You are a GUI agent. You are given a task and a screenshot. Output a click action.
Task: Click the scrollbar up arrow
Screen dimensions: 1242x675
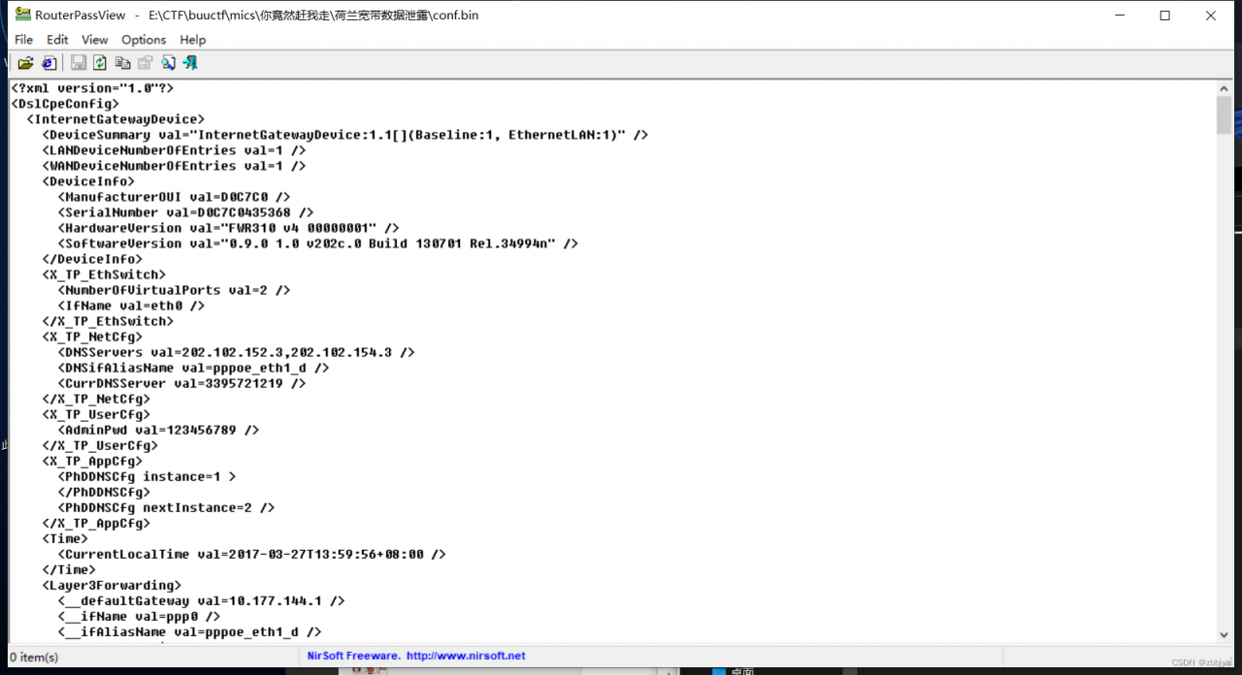(1224, 88)
